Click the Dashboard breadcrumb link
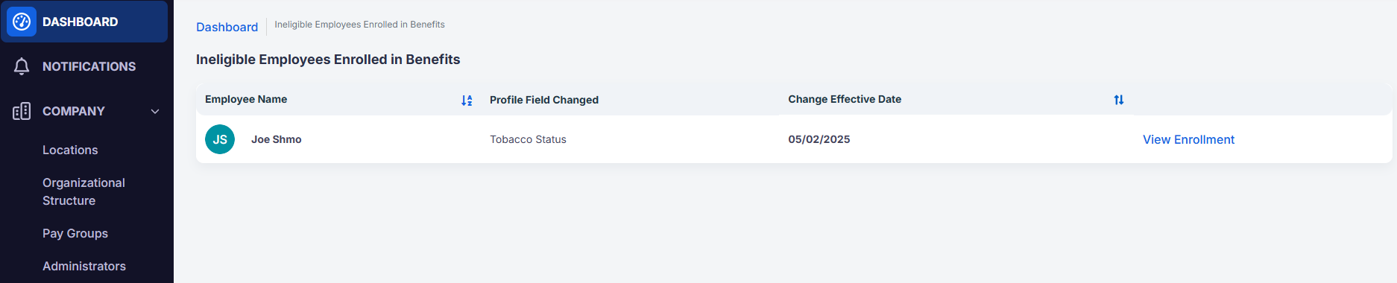 pyautogui.click(x=227, y=27)
